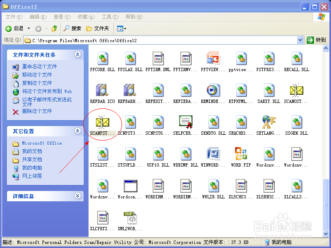The width and height of the screenshot is (331, 248).
Task: Click 删除这个文件 task link
Action: (x=37, y=111)
